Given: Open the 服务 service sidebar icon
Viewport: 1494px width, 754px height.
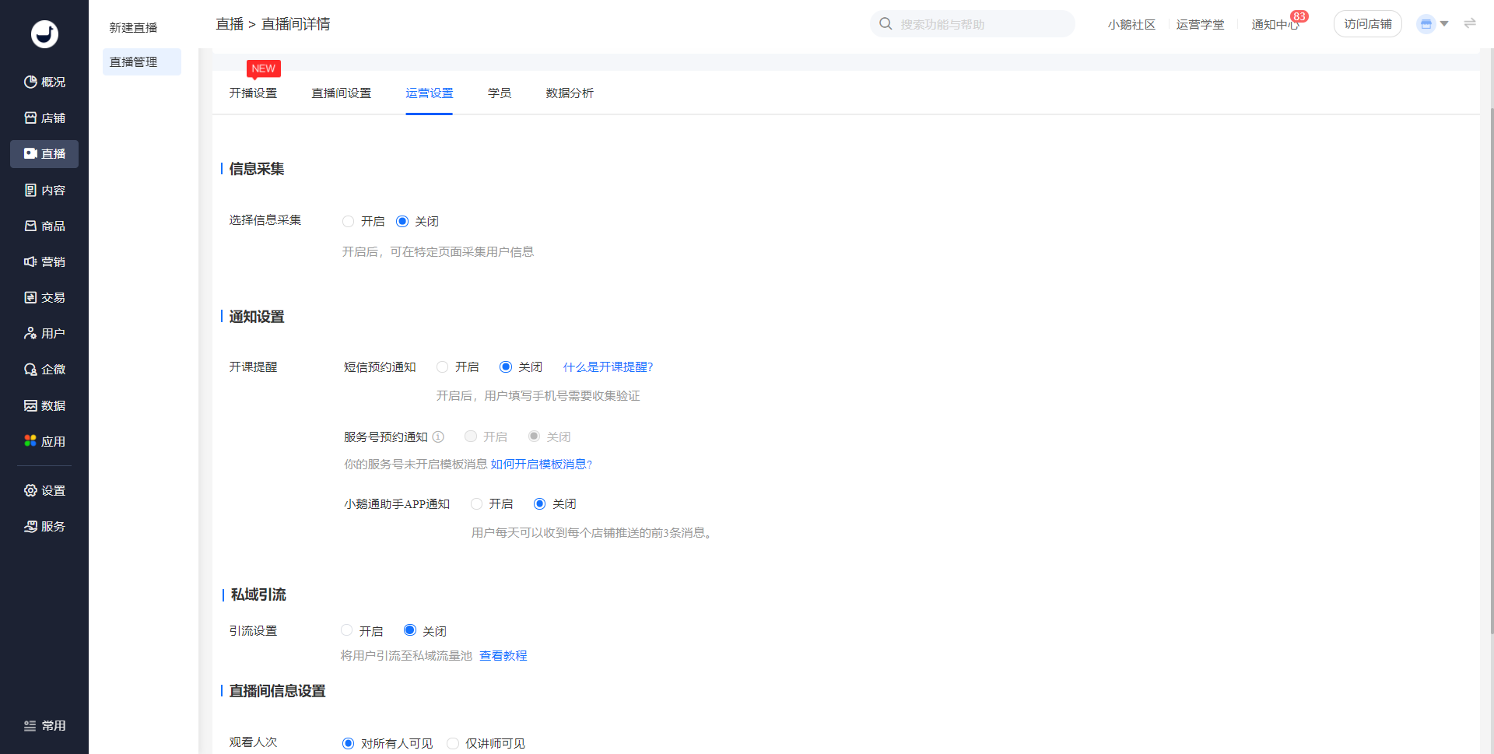Looking at the screenshot, I should coord(30,526).
